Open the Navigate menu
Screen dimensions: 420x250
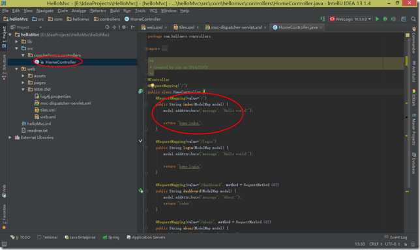coord(45,10)
